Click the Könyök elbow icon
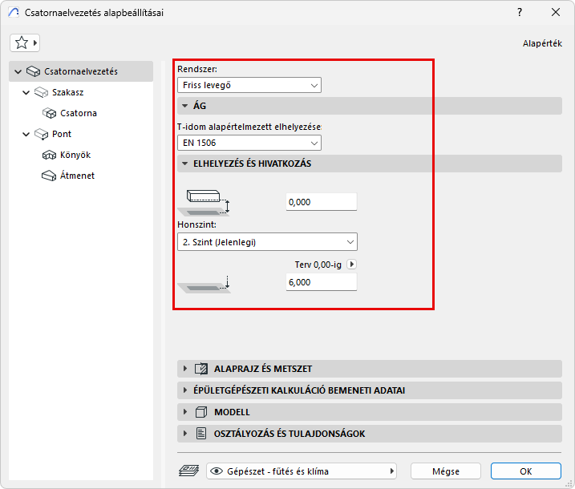The width and height of the screenshot is (575, 489). (x=49, y=155)
